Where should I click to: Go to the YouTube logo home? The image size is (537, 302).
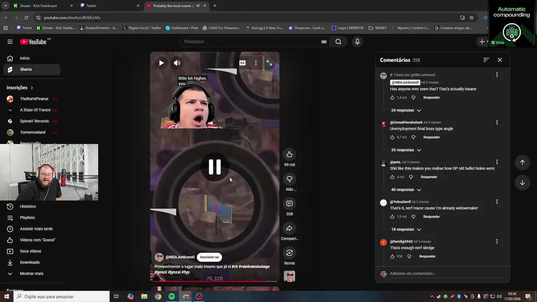coord(34,42)
